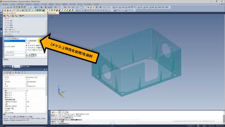Viewport: 225px width, 127px height.
Task: Click the ZX Front view button
Action: [x=128, y=7]
